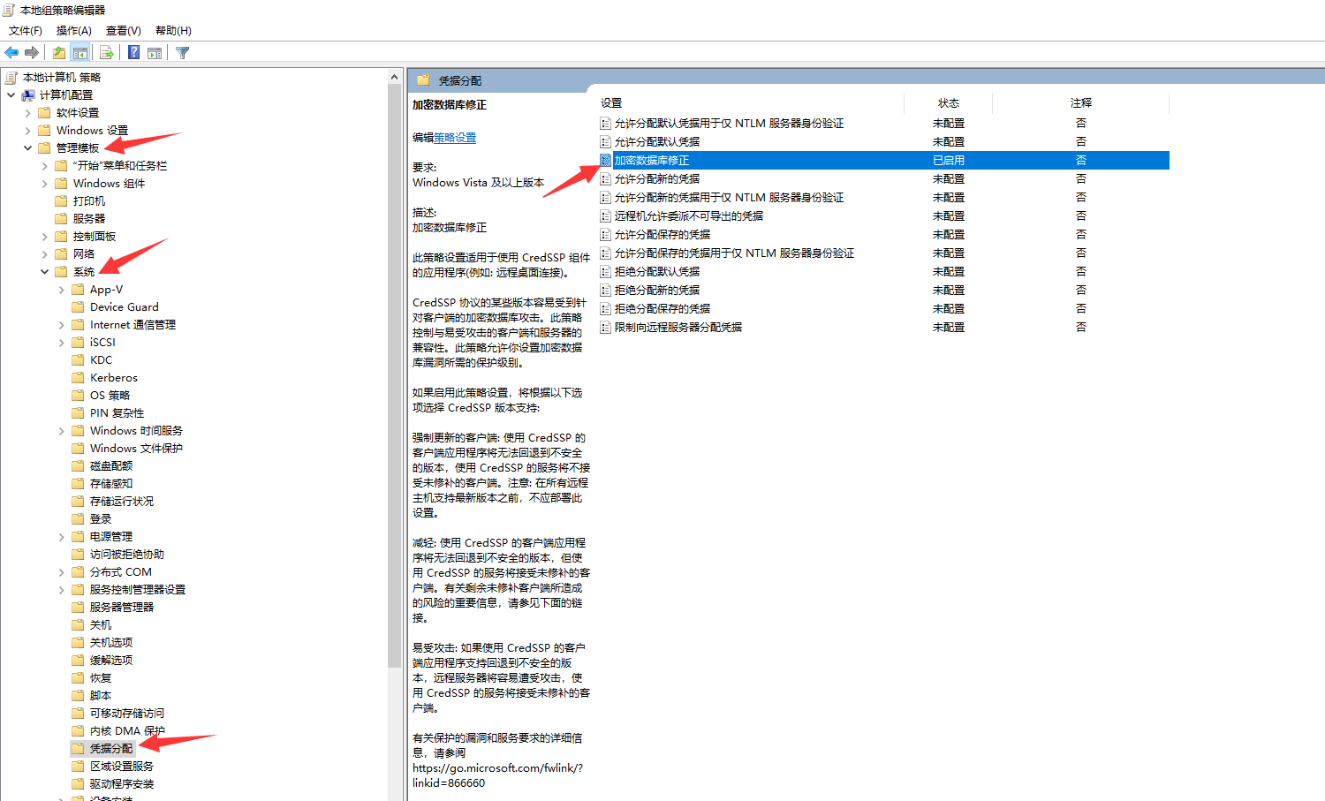Collapse the 管理模板 tree node

(x=27, y=148)
